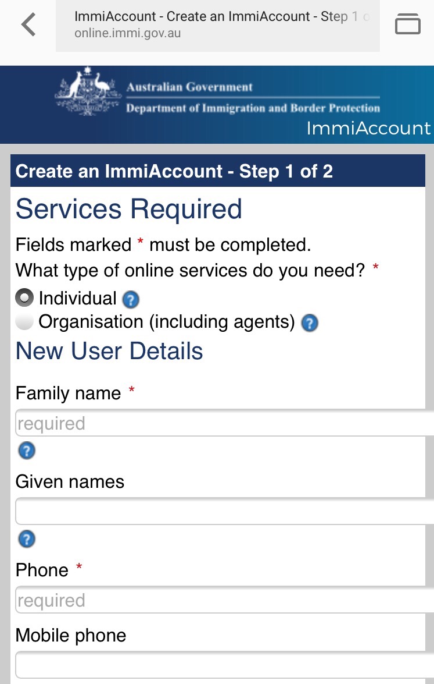
Task: Focus the Given names input field
Action: [x=224, y=512]
